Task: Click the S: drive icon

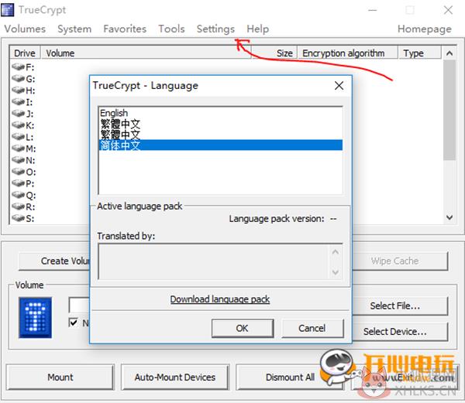Action: [x=19, y=218]
